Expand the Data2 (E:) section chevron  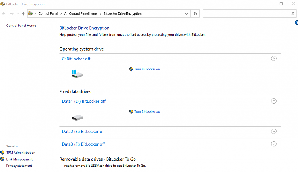(x=274, y=131)
